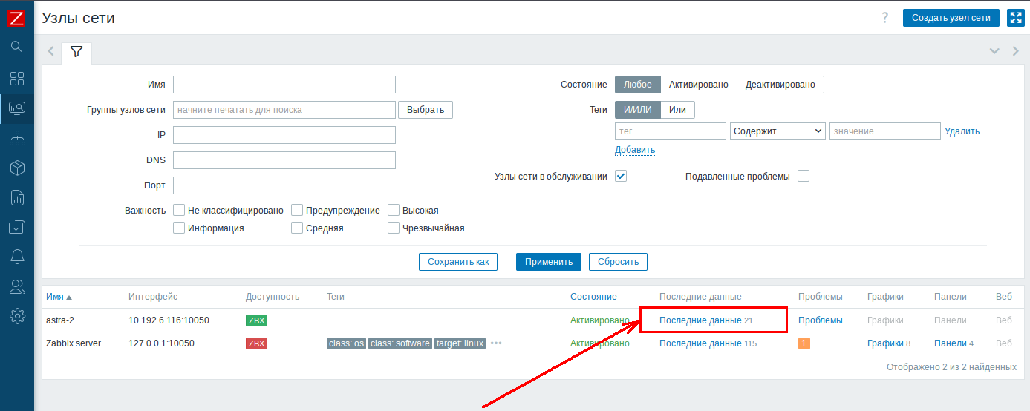Open the Administration gear icon
1030x411 pixels.
pyautogui.click(x=16, y=316)
